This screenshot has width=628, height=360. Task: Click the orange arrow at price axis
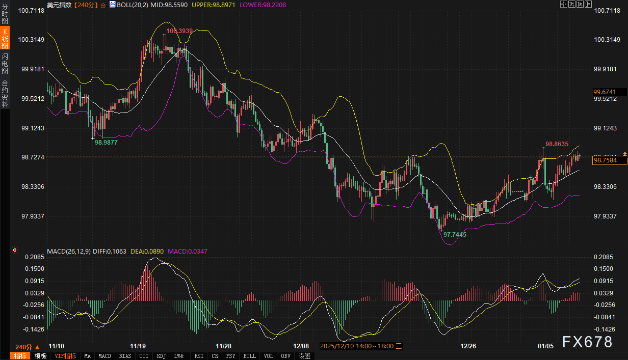624,154
